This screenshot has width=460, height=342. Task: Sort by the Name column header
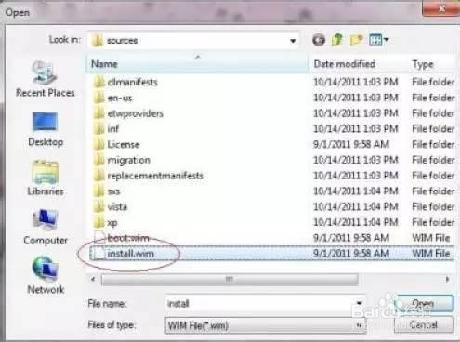tap(198, 64)
